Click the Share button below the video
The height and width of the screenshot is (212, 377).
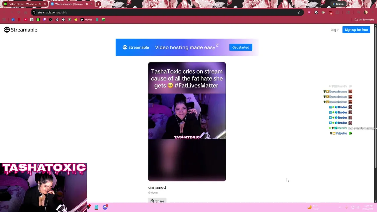pos(157,201)
